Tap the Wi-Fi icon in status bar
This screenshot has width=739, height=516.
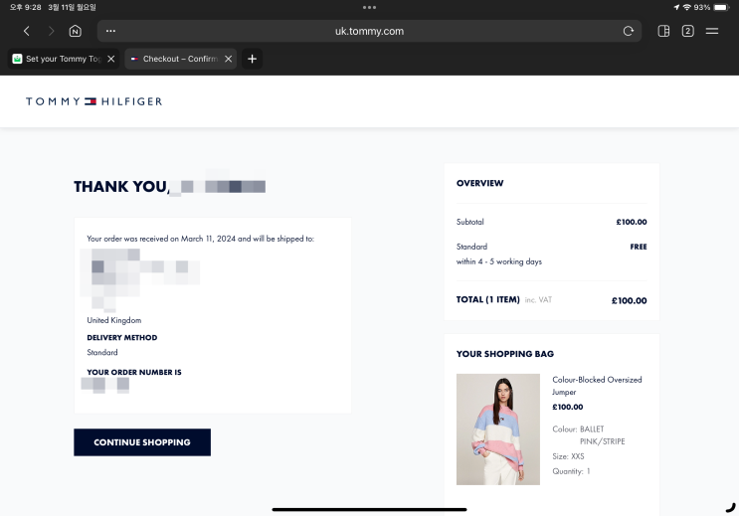[x=686, y=8]
